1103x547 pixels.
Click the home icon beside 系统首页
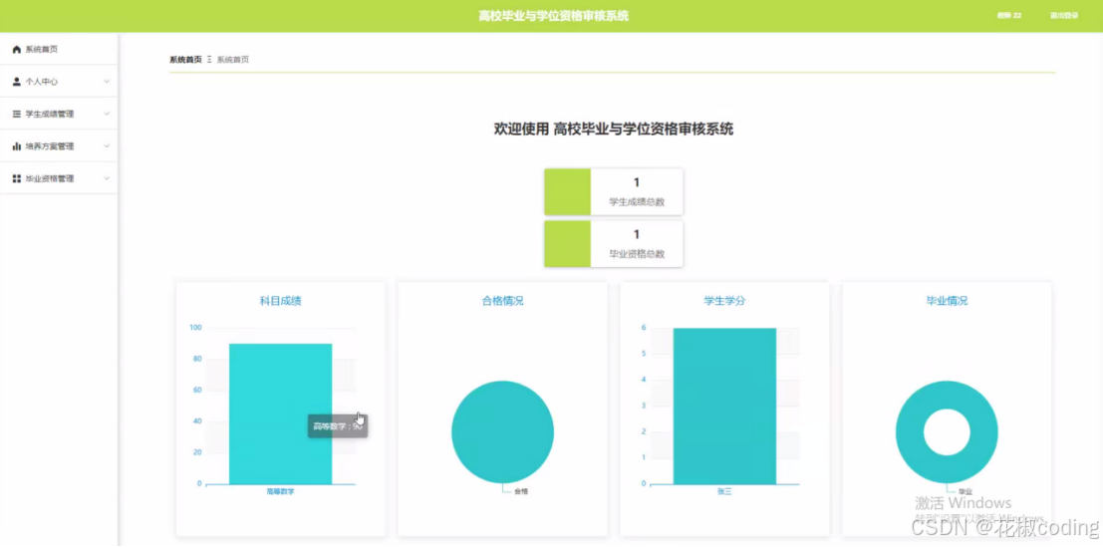tap(17, 49)
